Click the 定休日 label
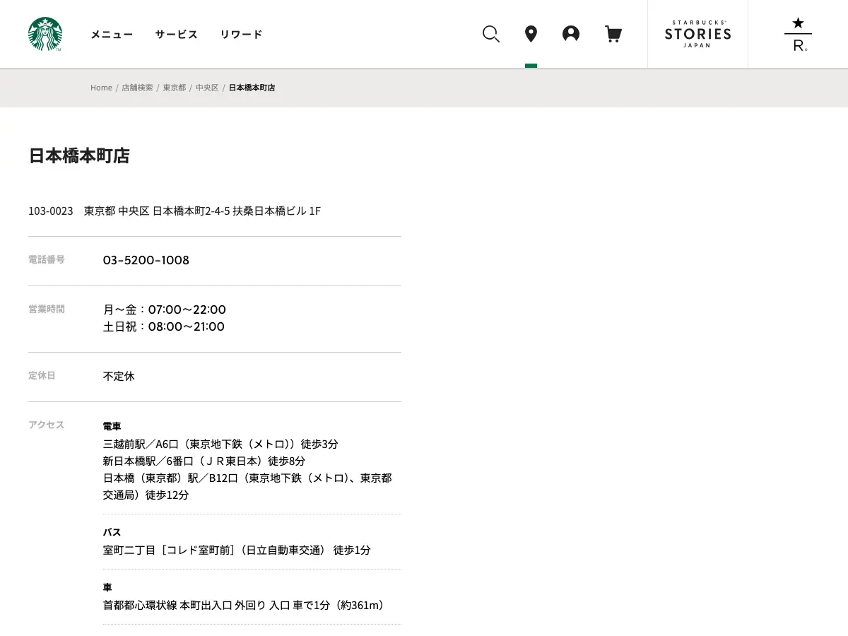 click(x=42, y=375)
